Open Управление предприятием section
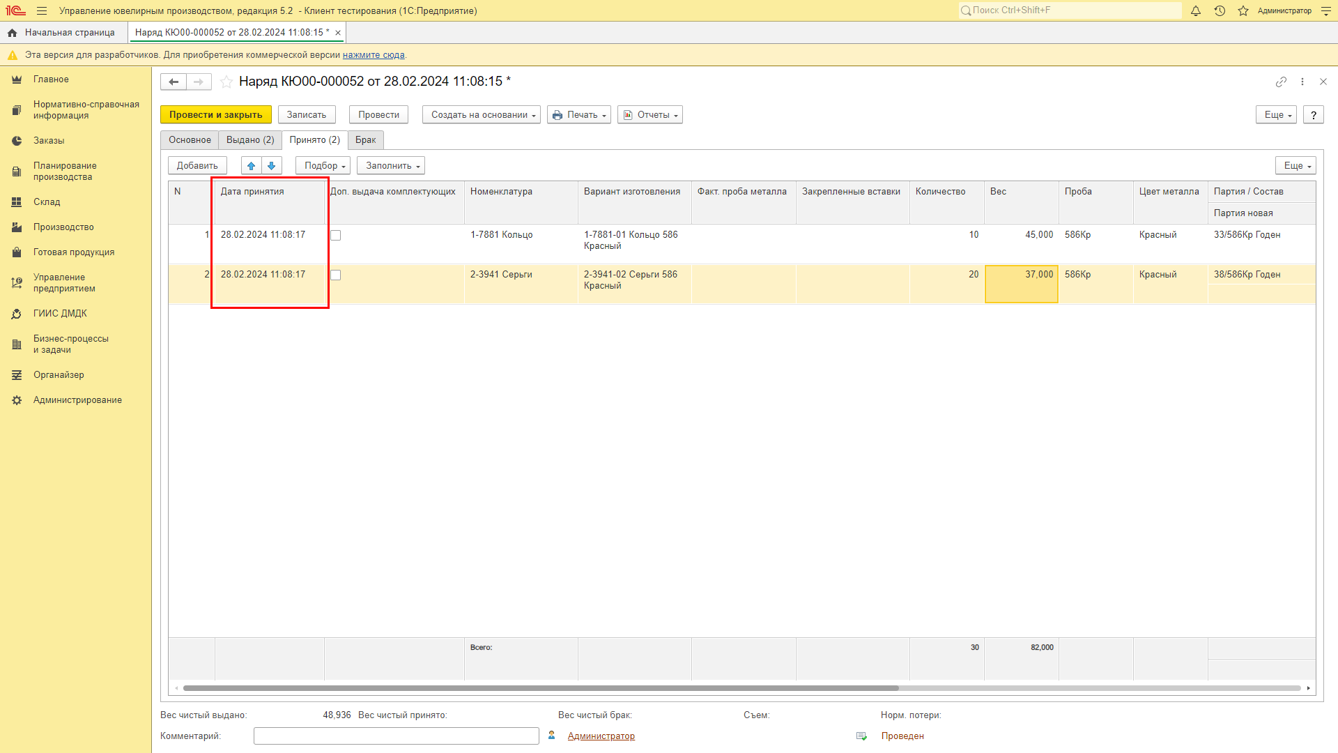 click(64, 283)
